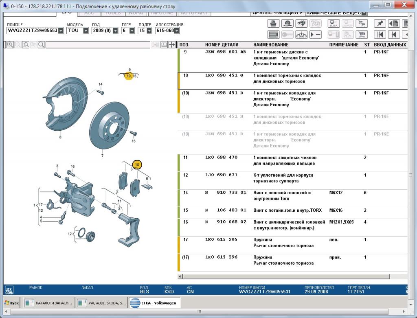Open the binoculars search tool

pos(301,23)
